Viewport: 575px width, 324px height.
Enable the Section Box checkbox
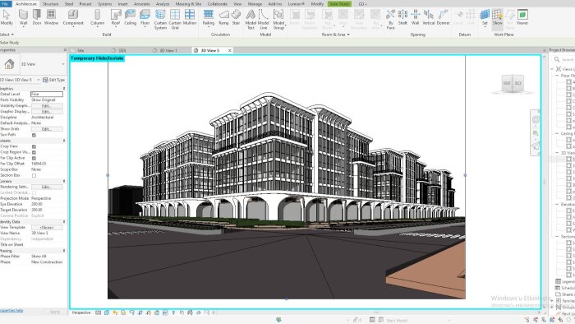click(34, 175)
